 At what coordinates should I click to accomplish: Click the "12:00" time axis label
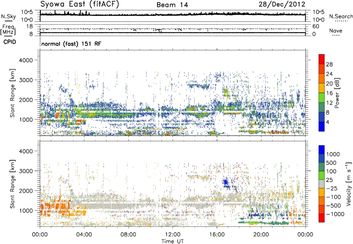(173, 235)
